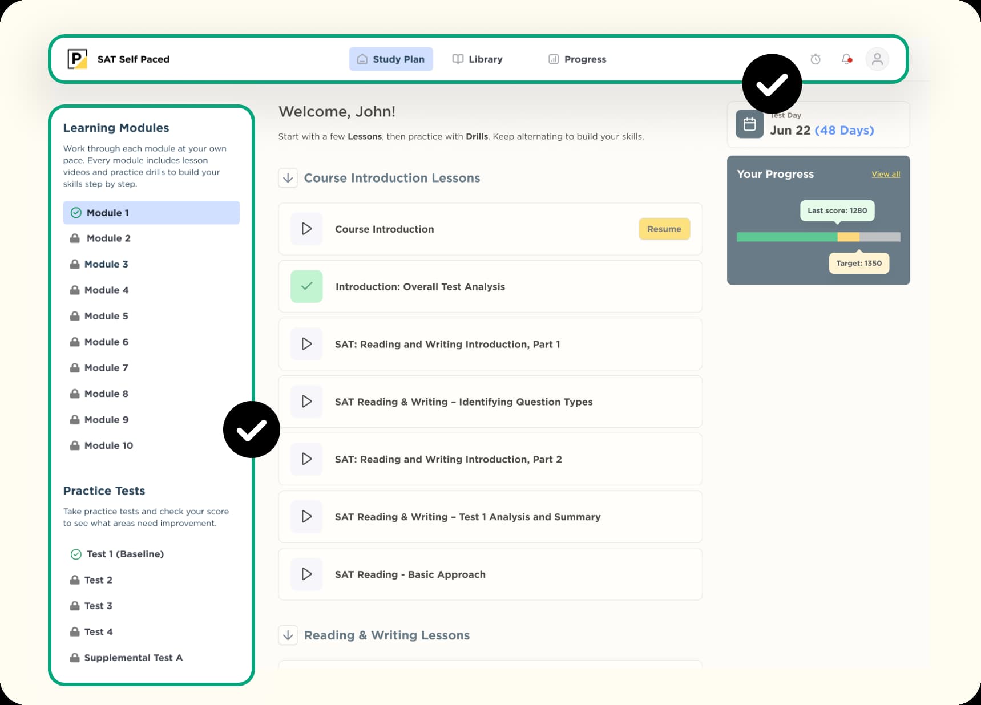Click Module 1 completion check circle
Viewport: 981px width, 705px height.
76,213
